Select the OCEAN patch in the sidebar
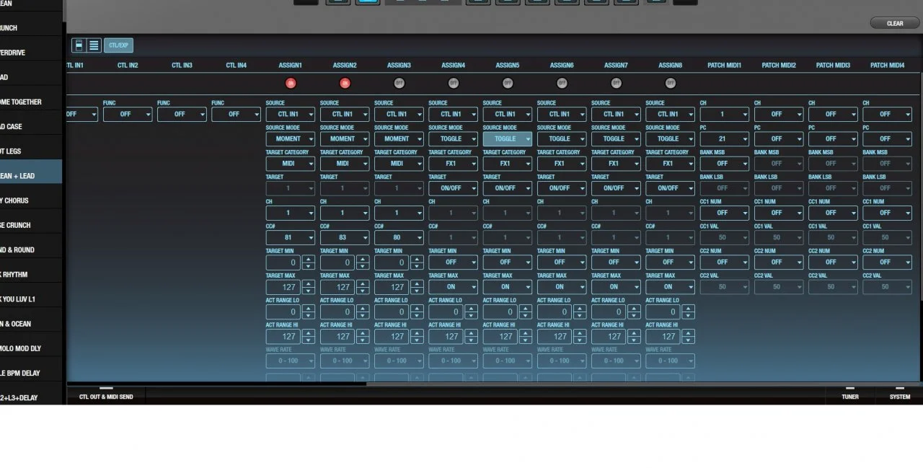The height and width of the screenshot is (468, 923). 31,324
